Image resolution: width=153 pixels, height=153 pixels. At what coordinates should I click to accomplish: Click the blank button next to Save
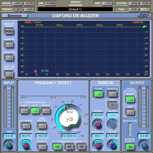tap(145, 9)
